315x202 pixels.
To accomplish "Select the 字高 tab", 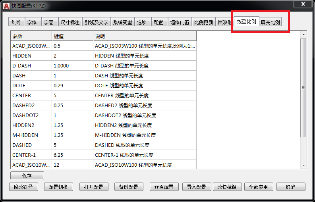I will point(50,22).
